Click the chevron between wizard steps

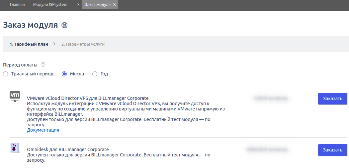[54, 44]
